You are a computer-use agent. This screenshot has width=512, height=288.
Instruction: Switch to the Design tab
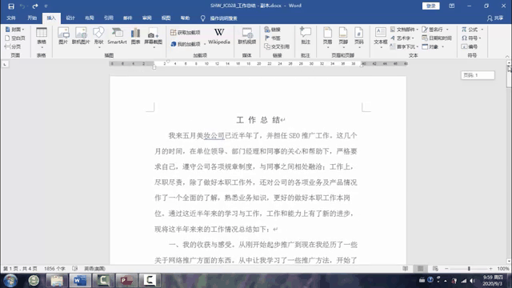point(70,18)
